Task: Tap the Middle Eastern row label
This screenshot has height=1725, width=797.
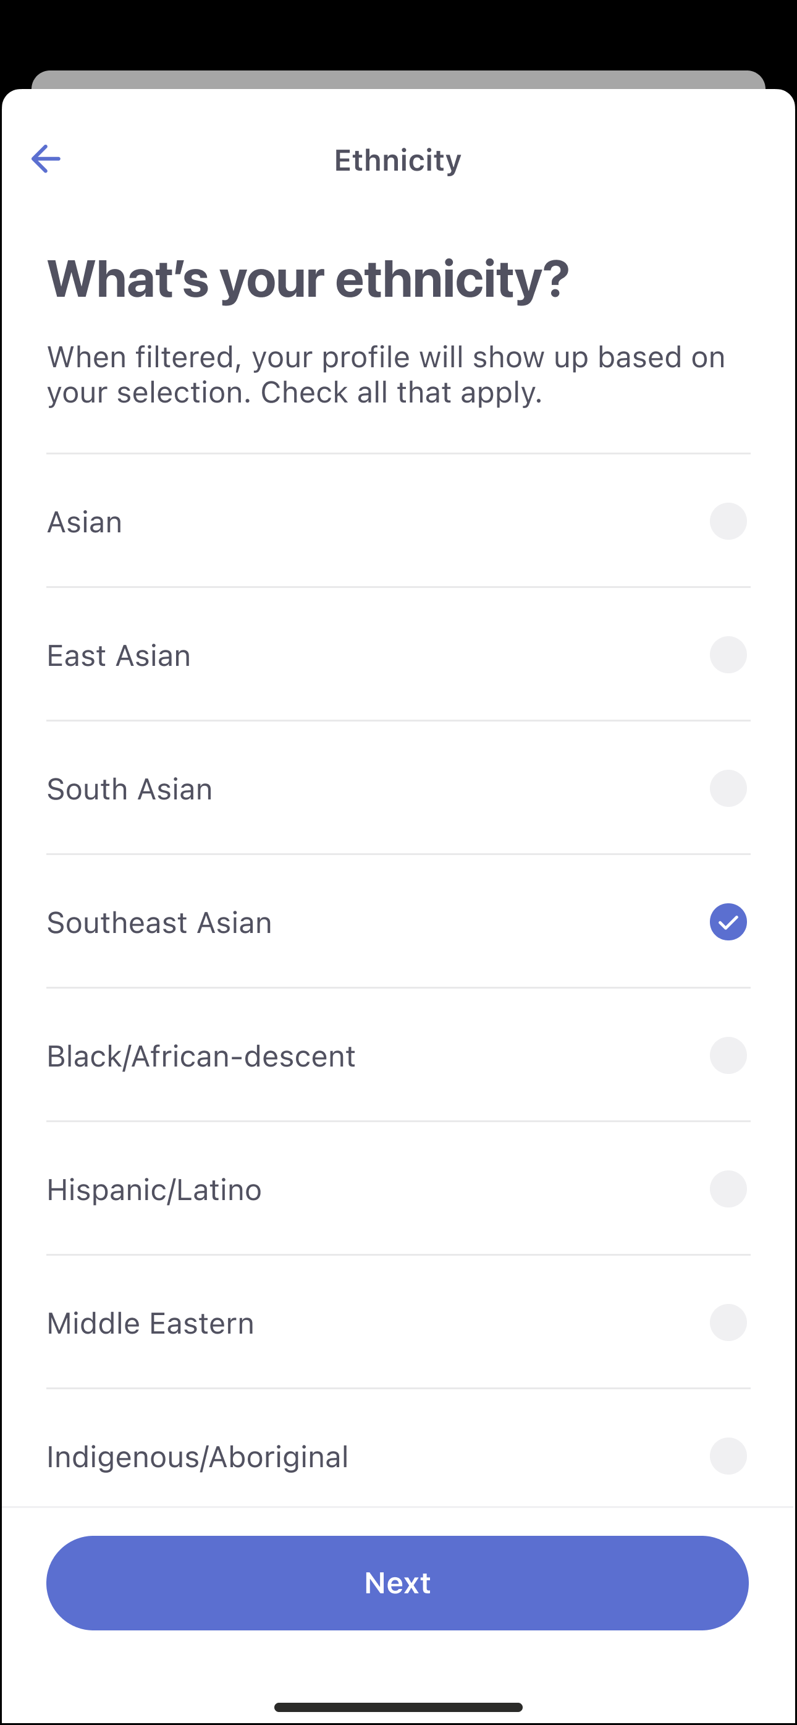Action: (x=151, y=1323)
